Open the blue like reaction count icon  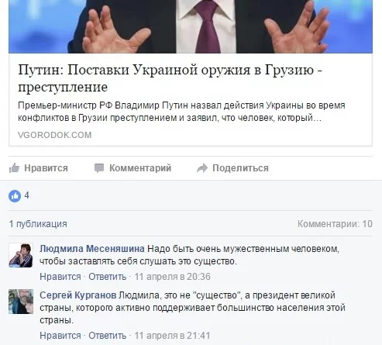(x=15, y=196)
